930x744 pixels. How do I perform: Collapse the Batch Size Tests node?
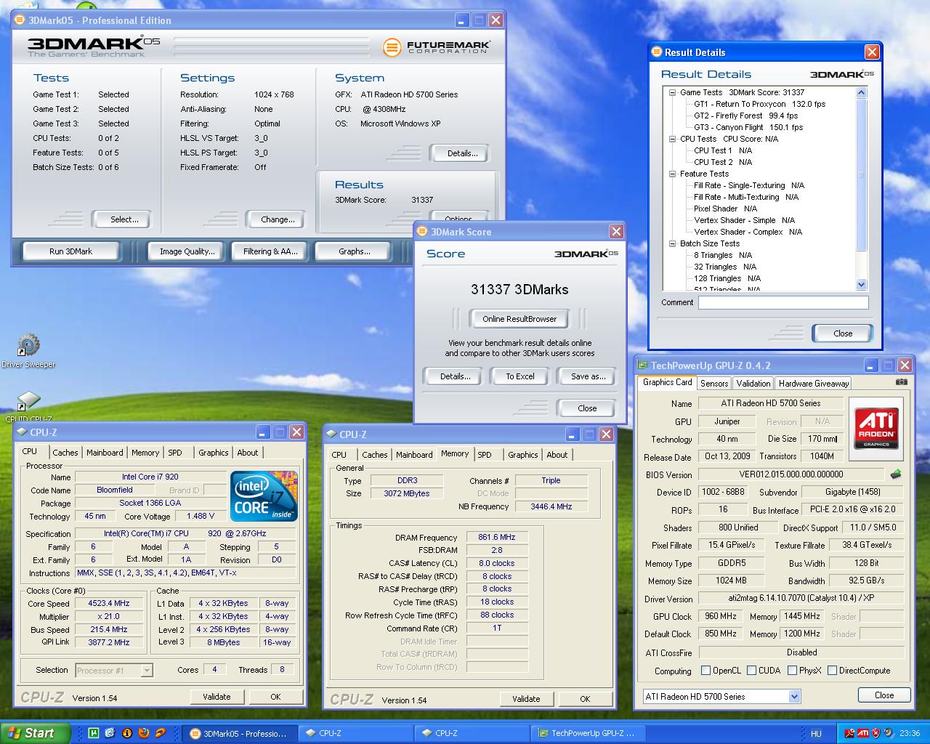(x=672, y=243)
